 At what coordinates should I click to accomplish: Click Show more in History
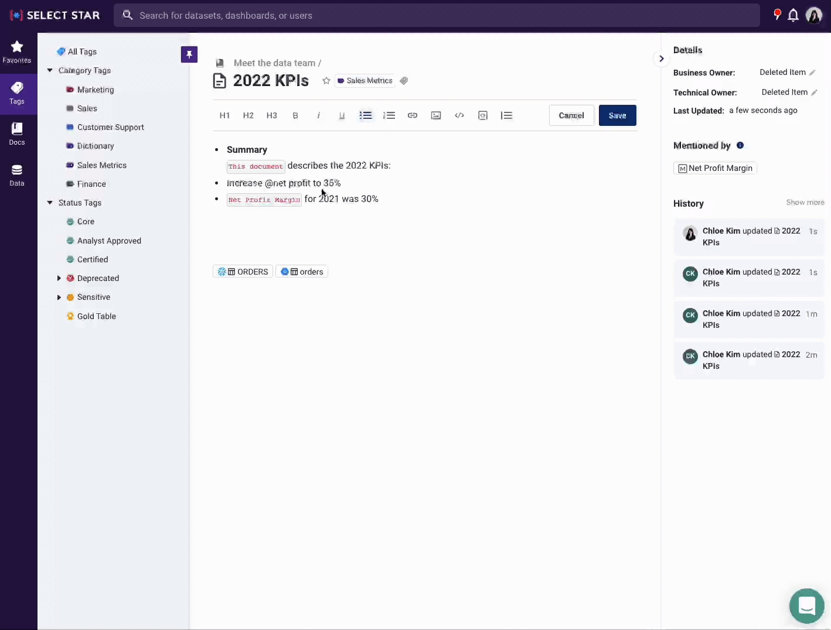(x=805, y=203)
